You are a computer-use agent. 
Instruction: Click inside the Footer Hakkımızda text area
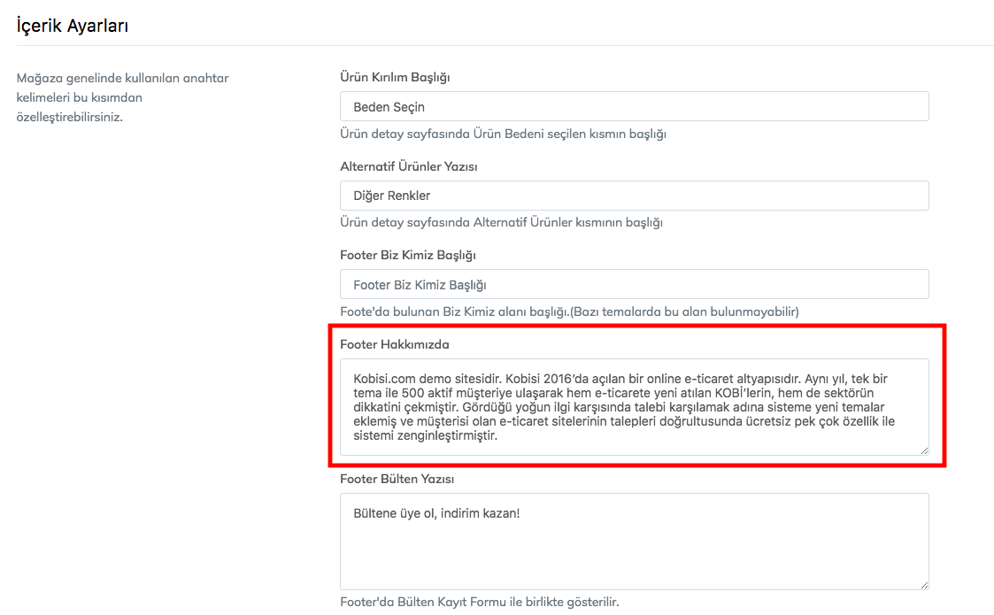(634, 406)
